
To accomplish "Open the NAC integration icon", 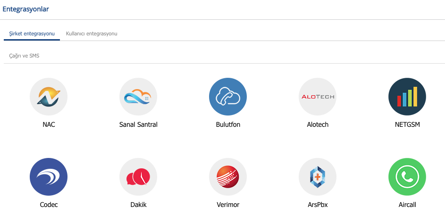I will point(49,97).
